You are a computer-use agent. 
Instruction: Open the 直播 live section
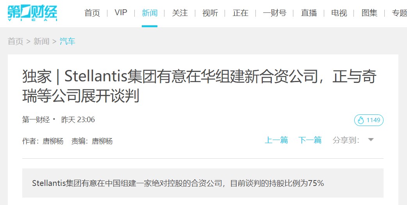point(309,13)
